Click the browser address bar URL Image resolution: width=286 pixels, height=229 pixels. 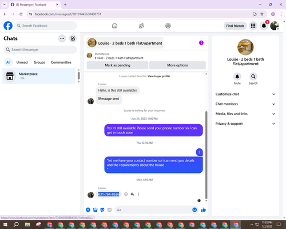tap(68, 14)
